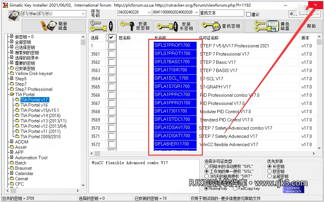Click the SIFLA1SCL_1700 cell
The width and height of the screenshot is (324, 202).
click(x=175, y=78)
